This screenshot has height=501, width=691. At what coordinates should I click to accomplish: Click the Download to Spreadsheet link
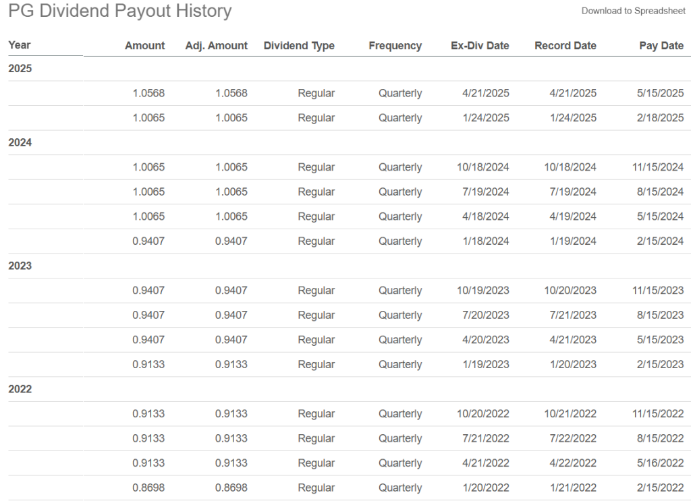[x=633, y=11]
